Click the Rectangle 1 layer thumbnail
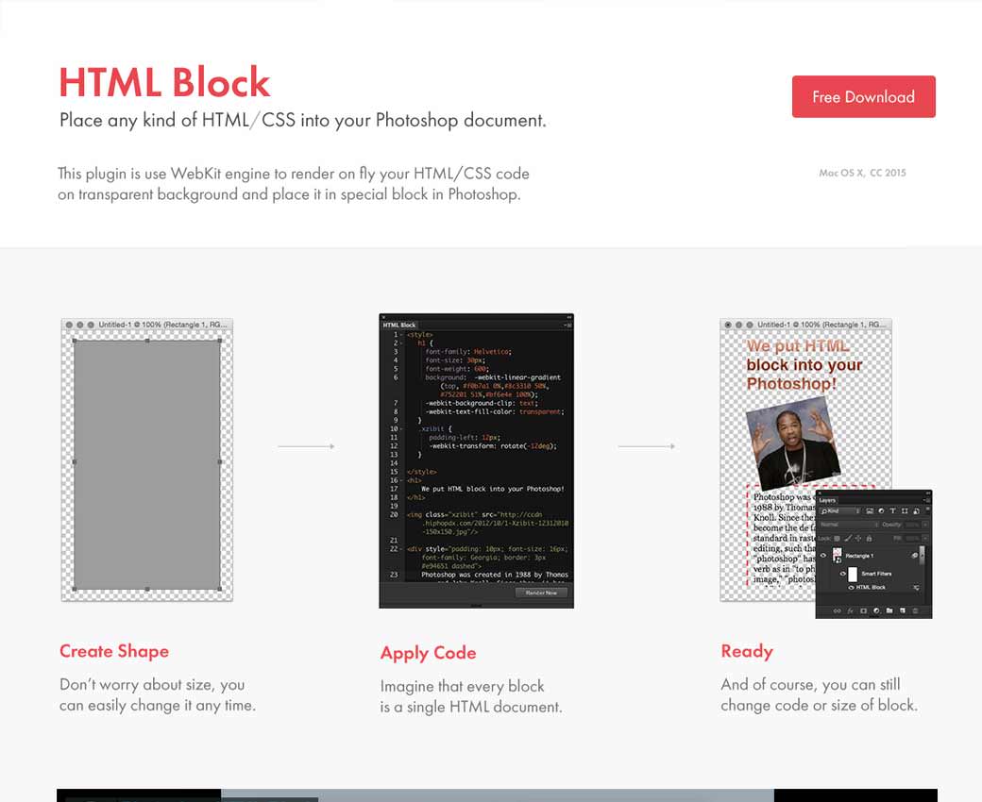982x802 pixels. (836, 555)
